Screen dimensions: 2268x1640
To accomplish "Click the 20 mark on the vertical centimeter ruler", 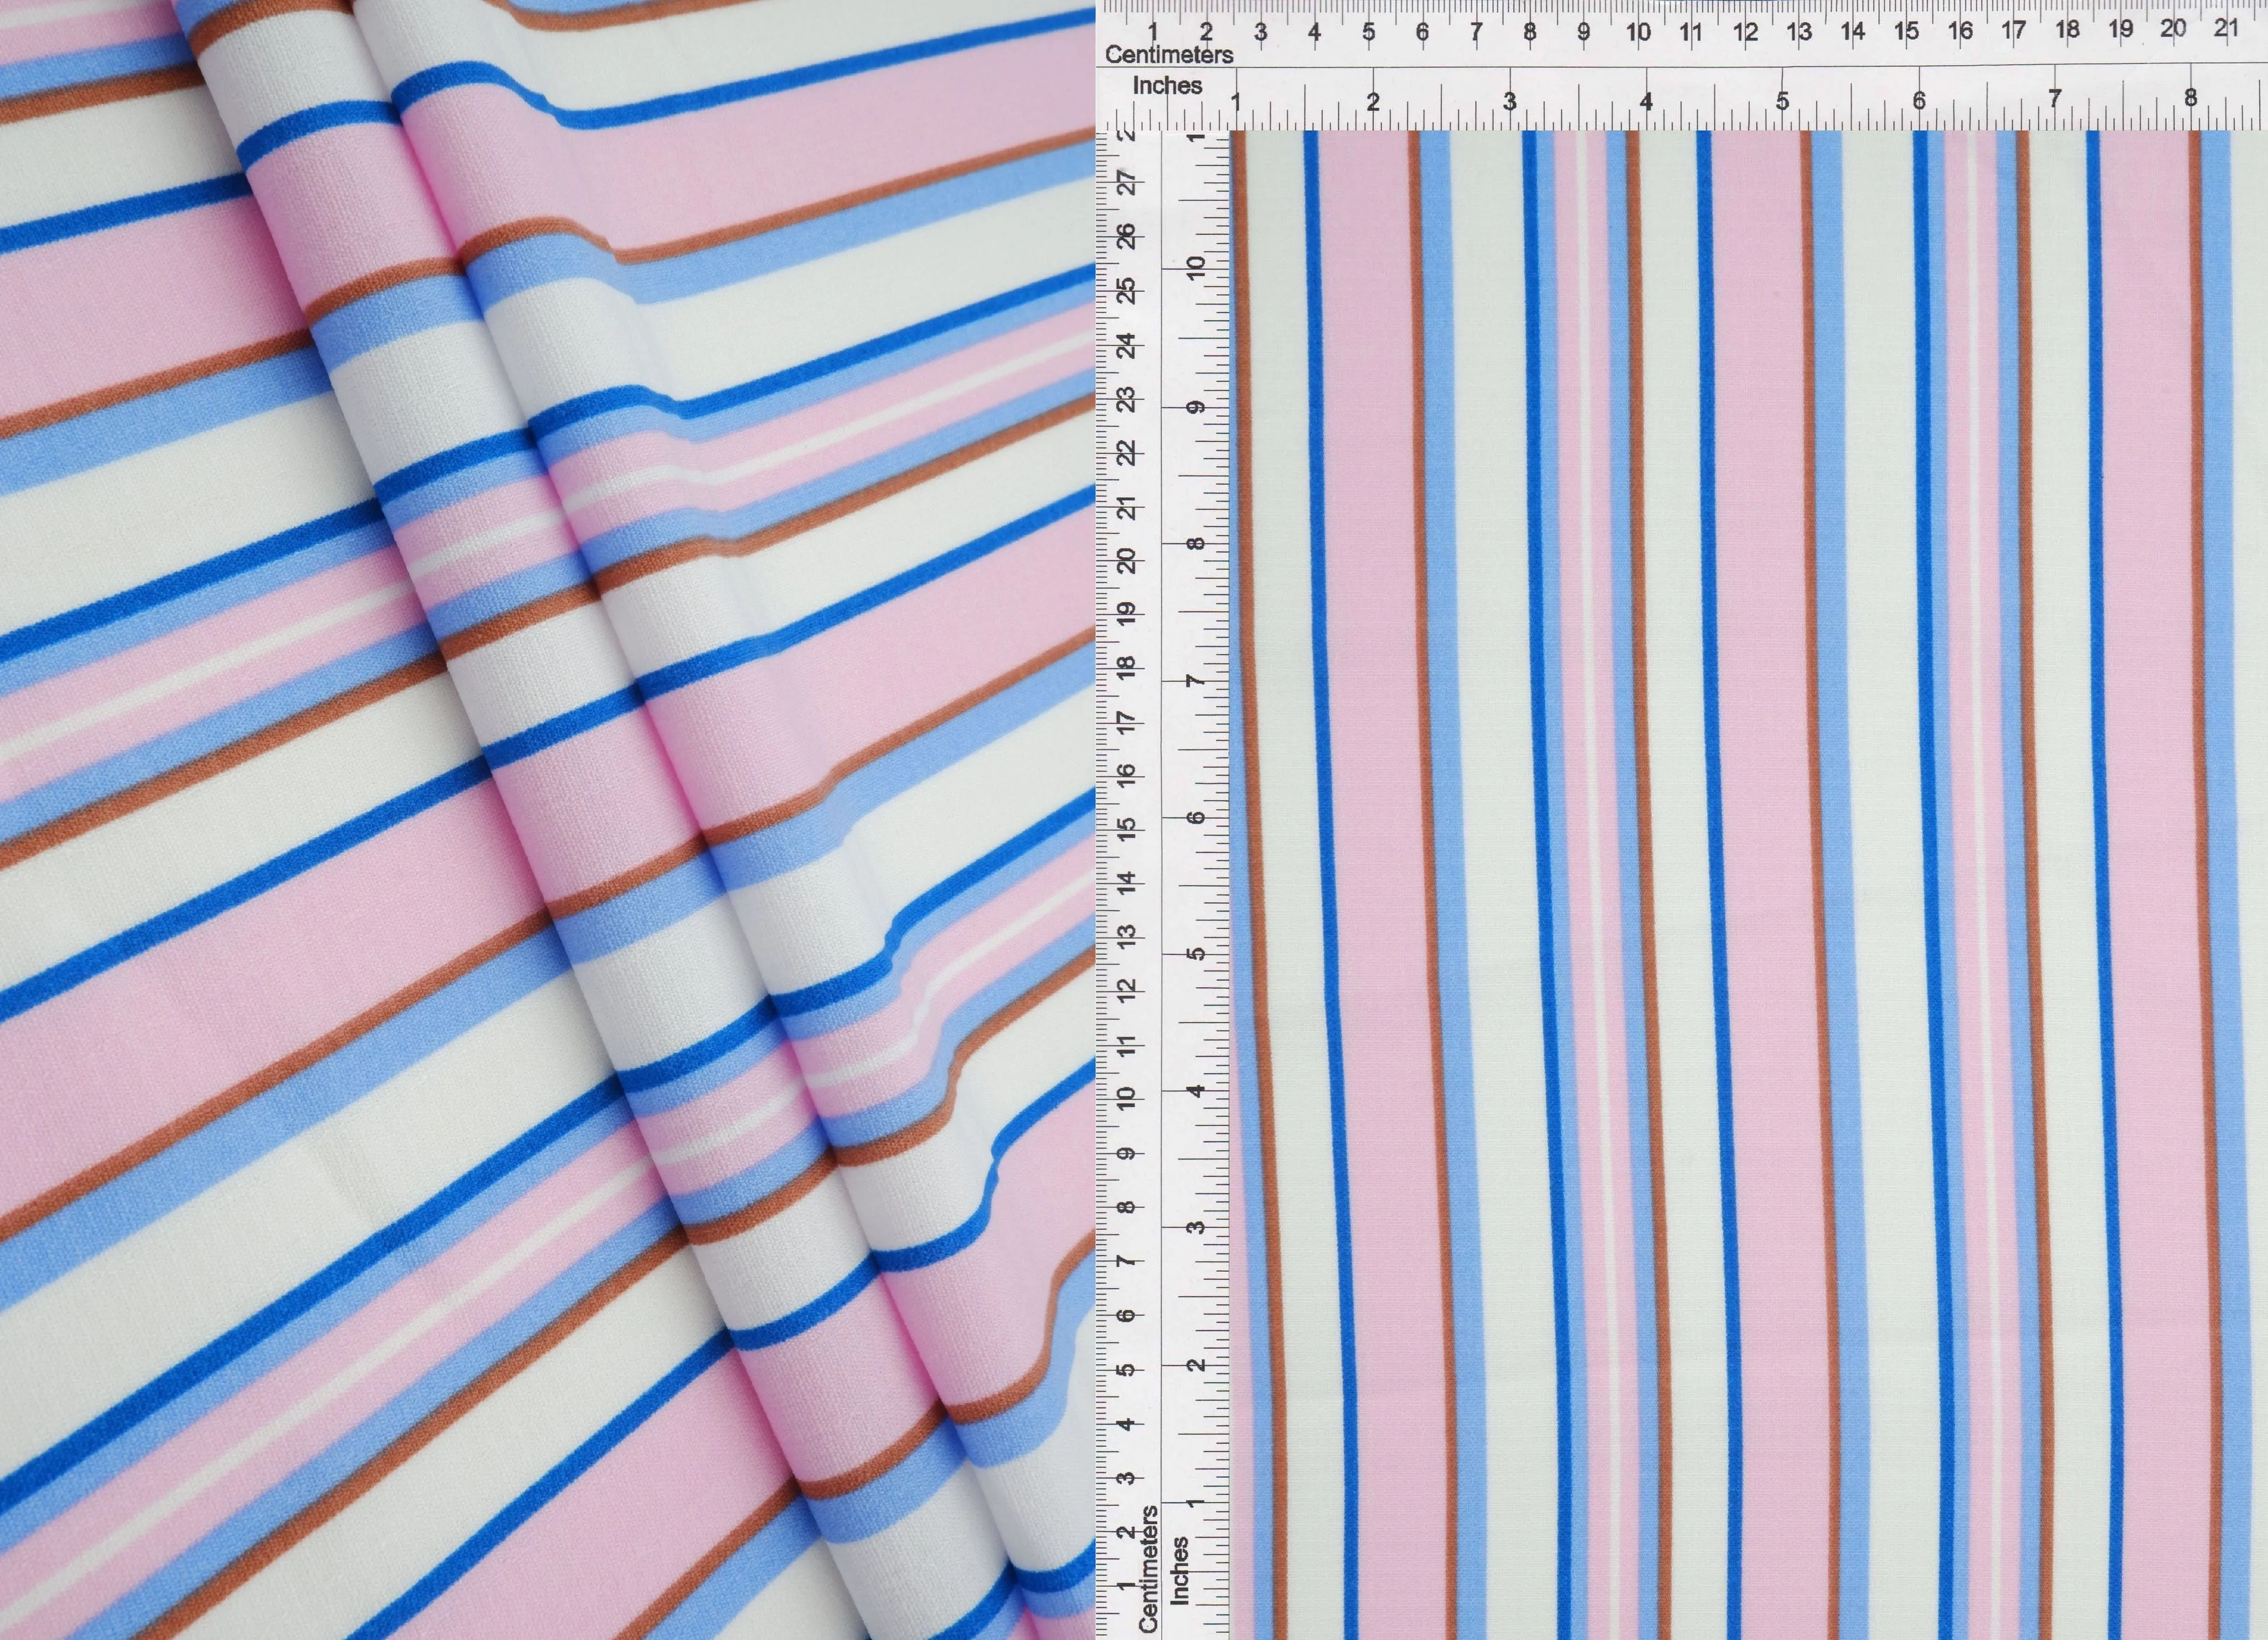I will [1127, 560].
